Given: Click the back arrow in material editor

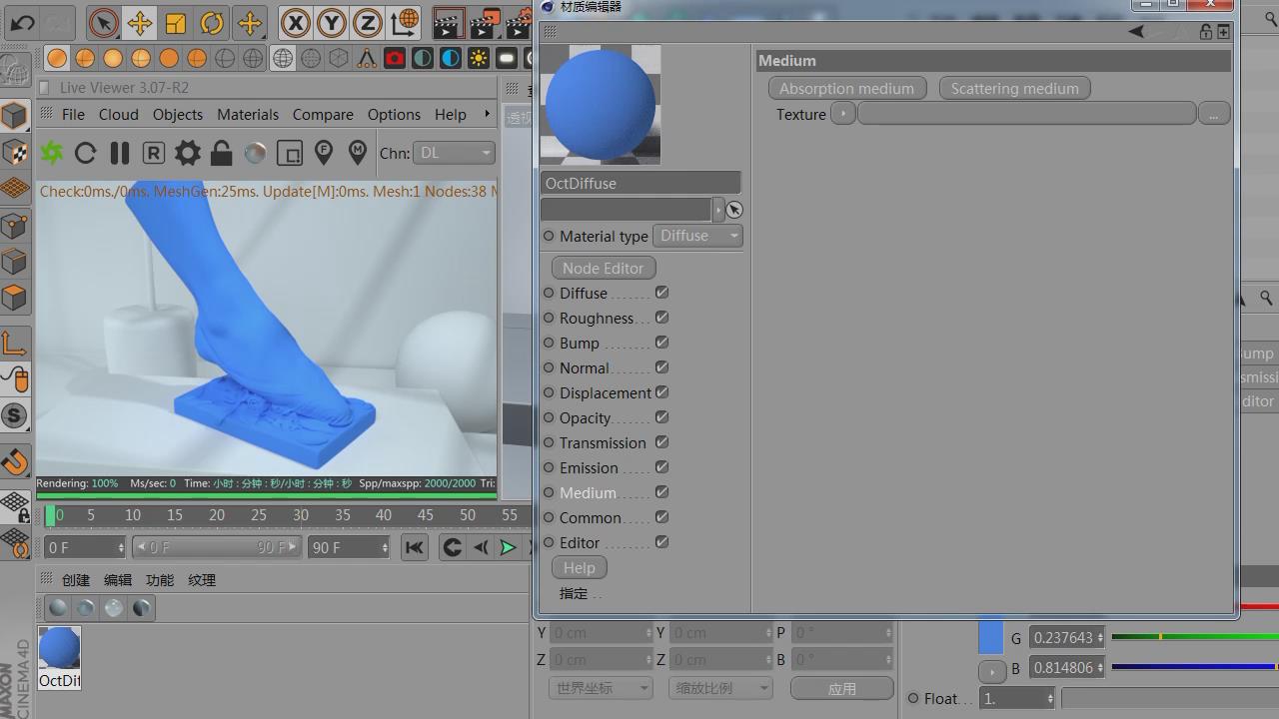Looking at the screenshot, I should pos(1136,32).
